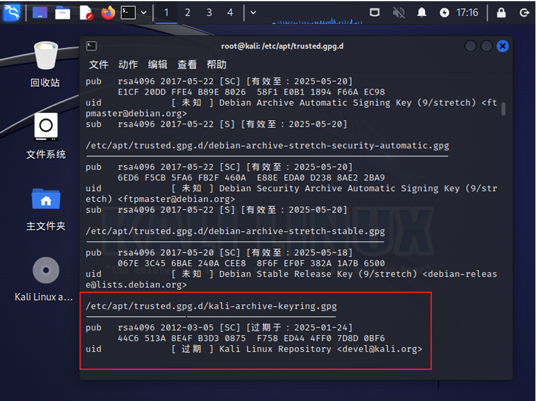536x401 pixels.
Task: Expand the dropdown arrow after the workspace switcher
Action: click(253, 13)
